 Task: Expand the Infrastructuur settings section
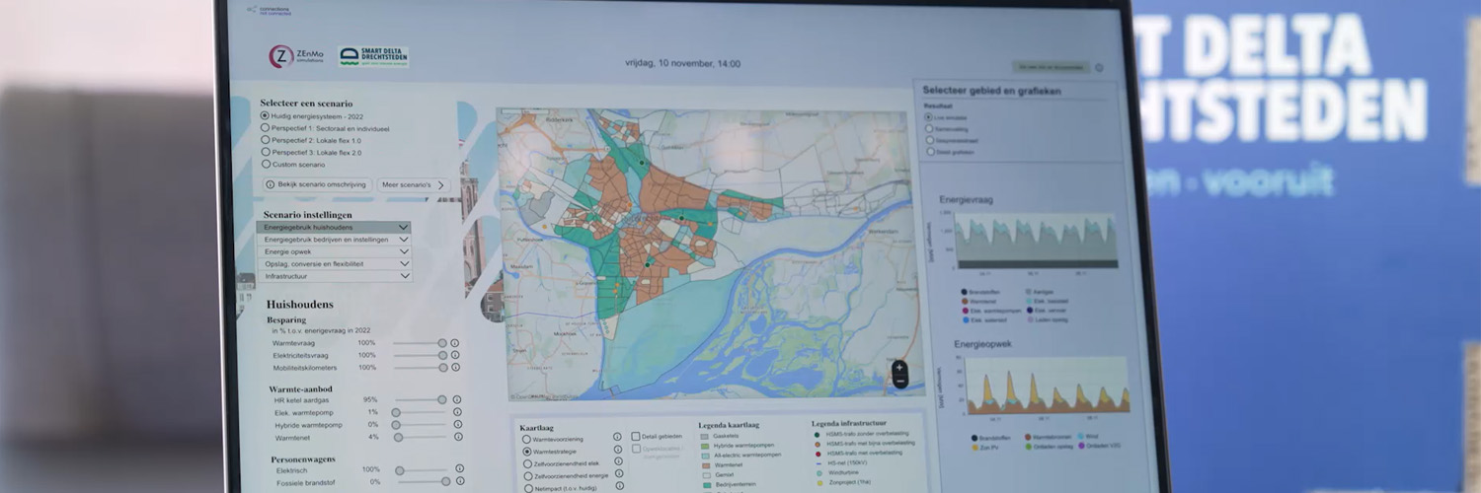click(334, 276)
